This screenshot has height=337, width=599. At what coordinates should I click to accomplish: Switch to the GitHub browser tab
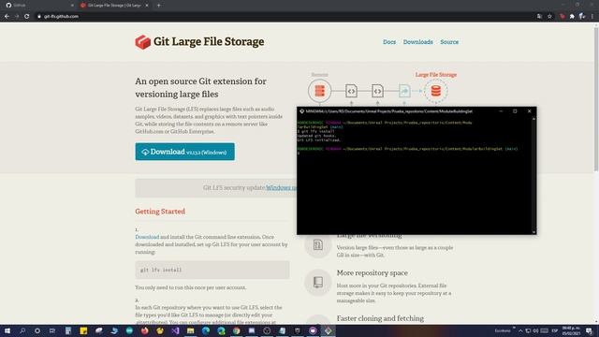(38, 6)
